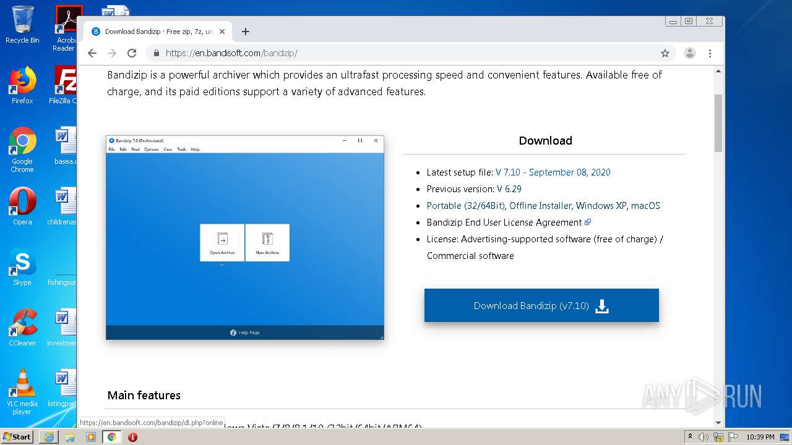
Task: Click the external link icon after License Agreement
Action: (588, 222)
